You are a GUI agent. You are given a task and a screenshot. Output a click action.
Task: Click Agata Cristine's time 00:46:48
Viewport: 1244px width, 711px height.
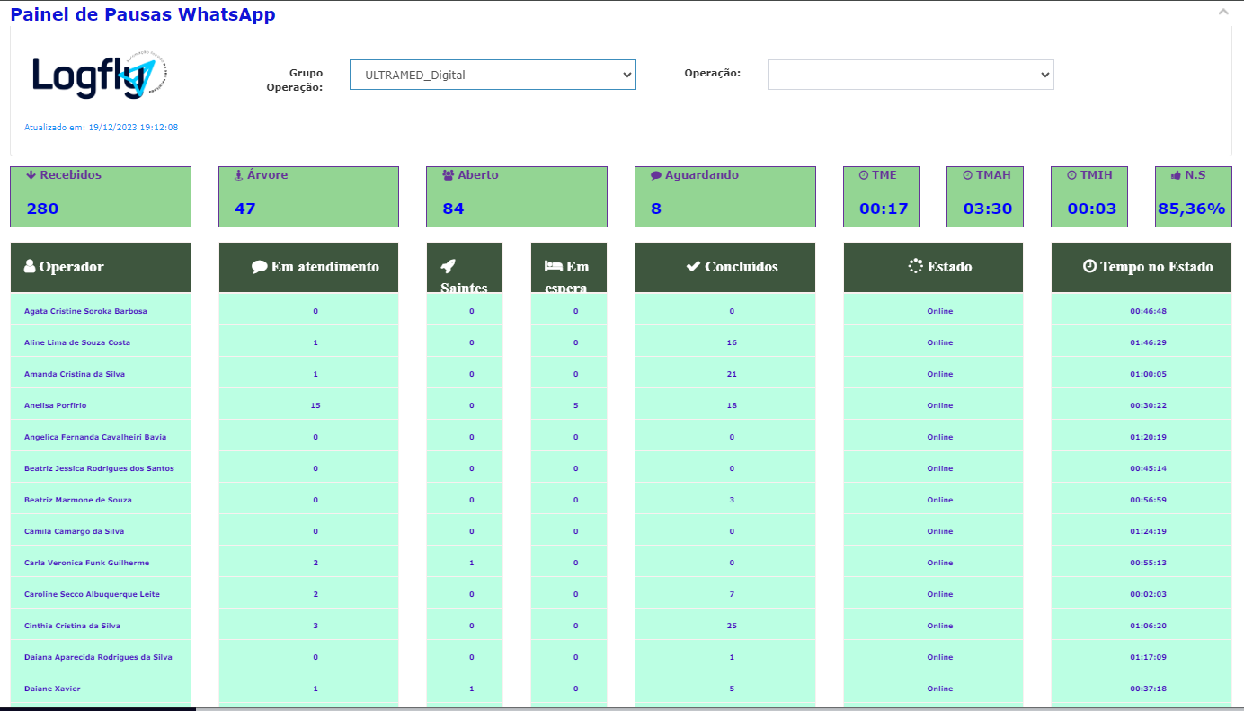(x=1149, y=311)
